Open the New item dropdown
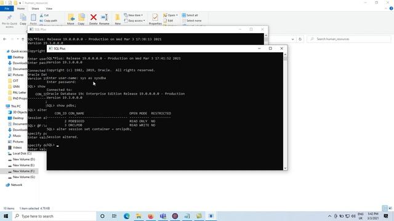Image resolution: width=394 pixels, height=221 pixels. [x=133, y=15]
